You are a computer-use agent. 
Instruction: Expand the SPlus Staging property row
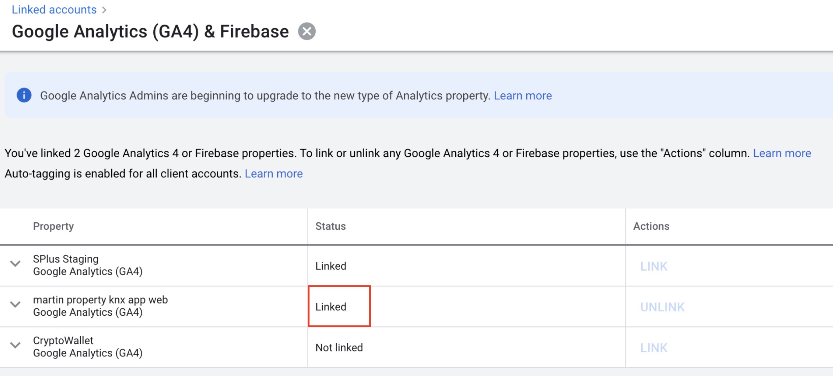(x=15, y=263)
